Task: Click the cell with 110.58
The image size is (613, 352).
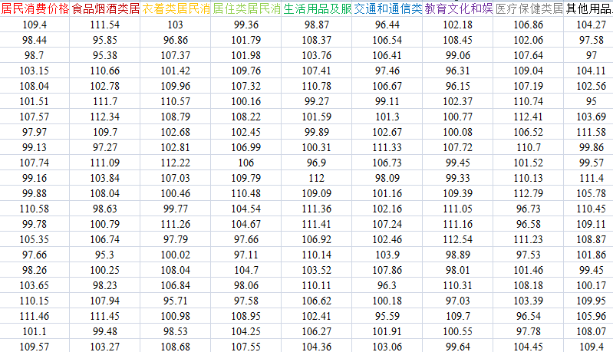Action: [35, 209]
